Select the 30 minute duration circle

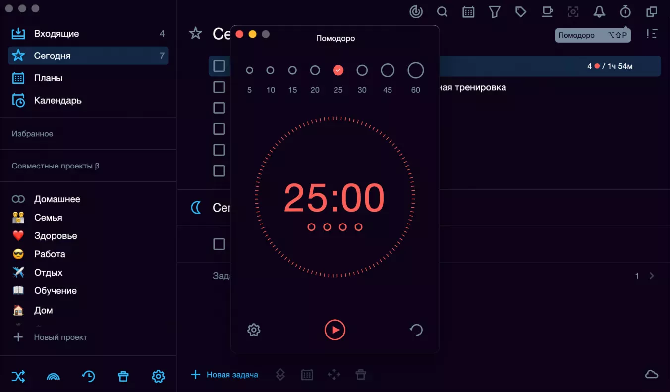click(x=362, y=70)
